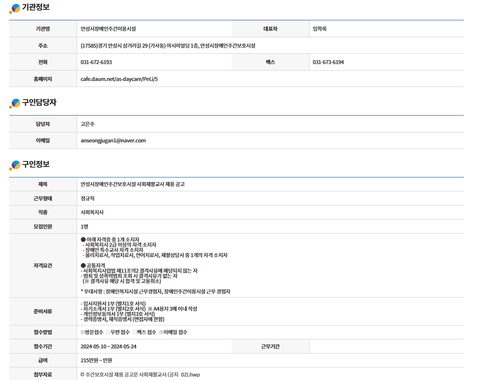
Task: Select the organization name 안성시장애인주간이용시설
Action: pos(108,29)
